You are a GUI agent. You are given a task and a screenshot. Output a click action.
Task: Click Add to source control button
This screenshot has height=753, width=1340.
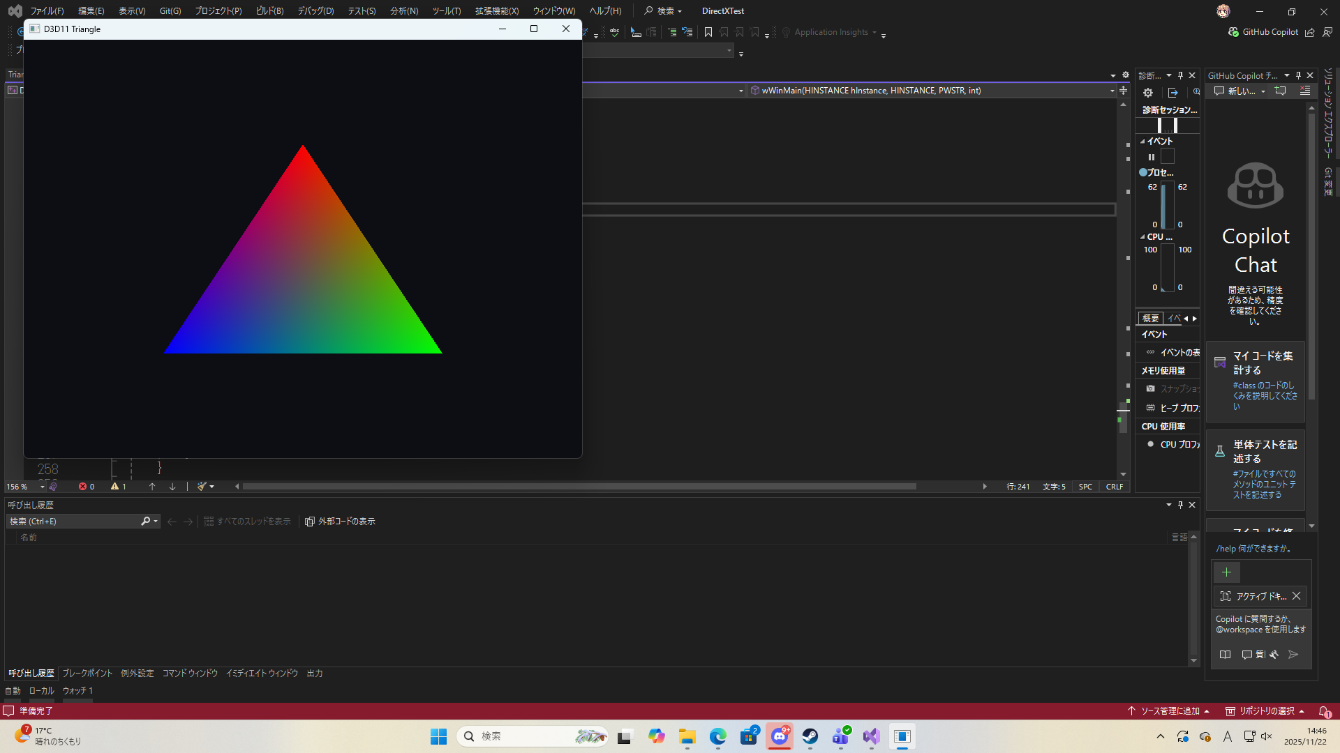click(x=1169, y=710)
